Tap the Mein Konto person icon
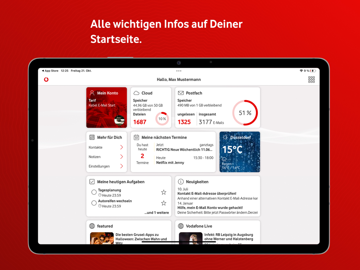360x270 pixels. (x=92, y=93)
